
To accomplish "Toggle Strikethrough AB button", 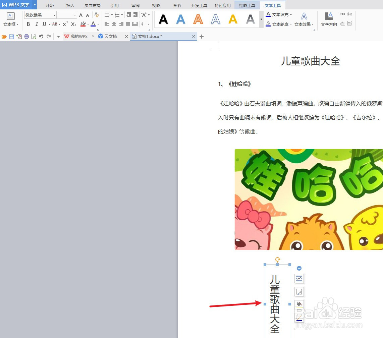I will click(x=55, y=24).
